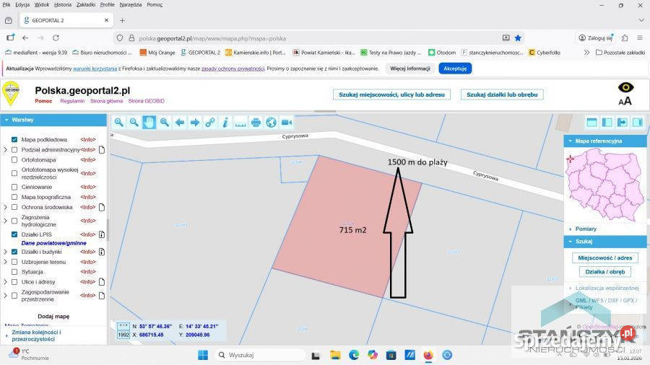The width and height of the screenshot is (650, 365).
Task: Go to previous map view arrow
Action: pos(180,122)
